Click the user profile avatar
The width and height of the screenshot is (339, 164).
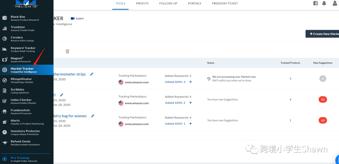(x=335, y=3)
